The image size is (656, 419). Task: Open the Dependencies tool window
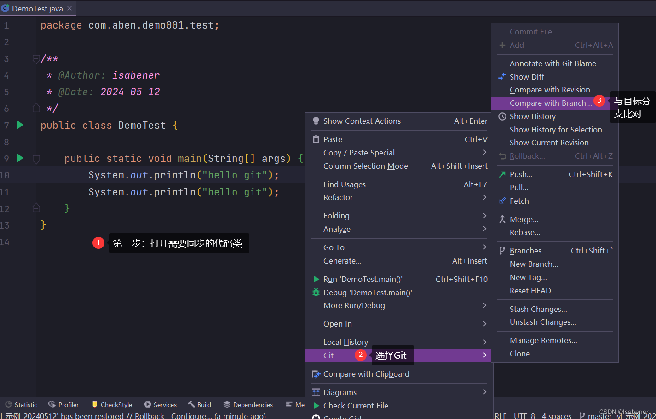click(x=248, y=405)
